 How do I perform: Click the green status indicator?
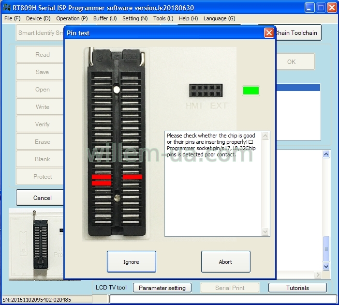(x=251, y=91)
